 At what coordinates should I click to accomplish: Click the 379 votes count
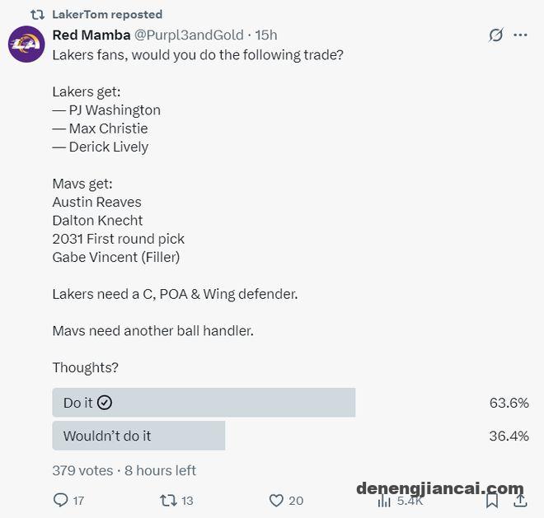[82, 470]
